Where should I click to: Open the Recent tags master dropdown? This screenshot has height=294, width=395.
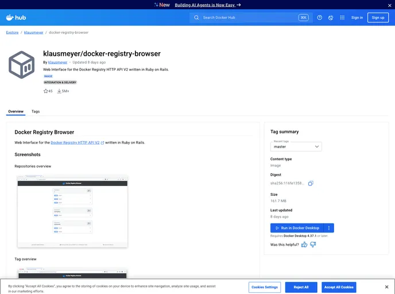[x=296, y=146]
